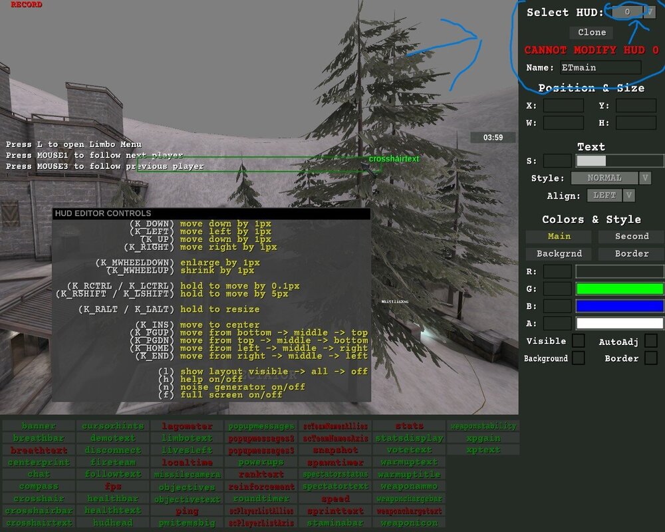The width and height of the screenshot is (665, 532).
Task: Select the Border color tab
Action: 632,253
